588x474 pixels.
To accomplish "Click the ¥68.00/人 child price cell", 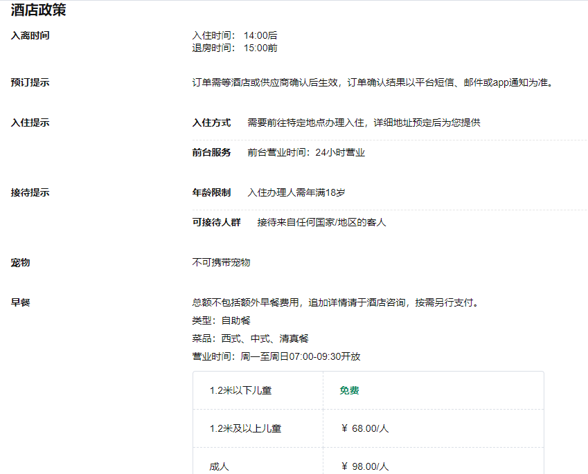I will pos(365,428).
